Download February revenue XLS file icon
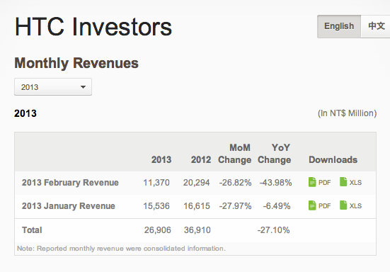Screen dimensions: 390x272 click(343, 181)
